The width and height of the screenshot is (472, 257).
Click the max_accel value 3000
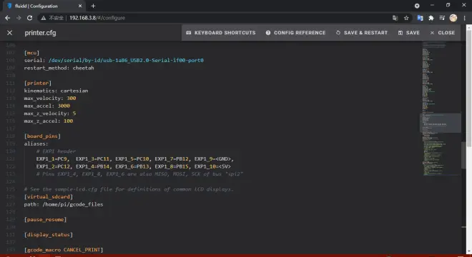tap(64, 106)
